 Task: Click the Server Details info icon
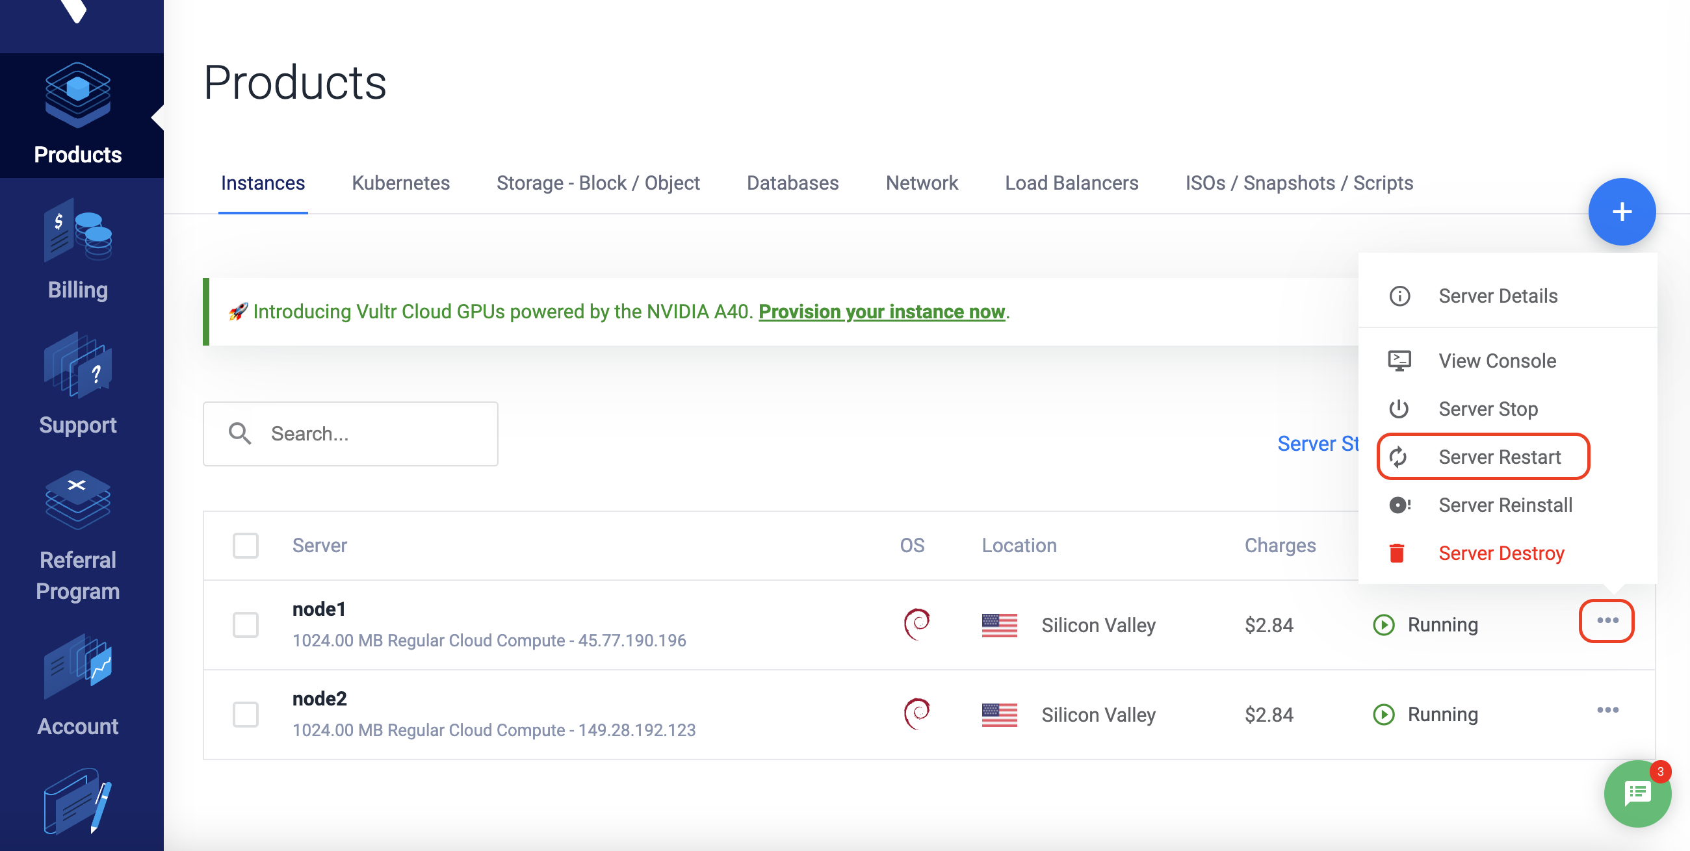pyautogui.click(x=1399, y=296)
